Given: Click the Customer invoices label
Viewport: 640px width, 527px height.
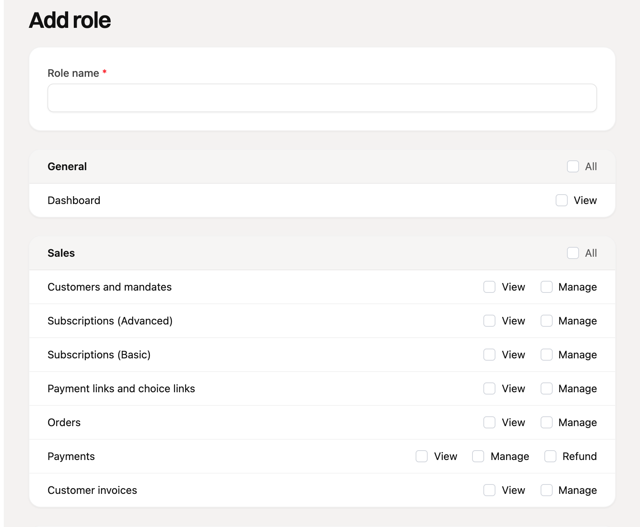Looking at the screenshot, I should [x=92, y=490].
